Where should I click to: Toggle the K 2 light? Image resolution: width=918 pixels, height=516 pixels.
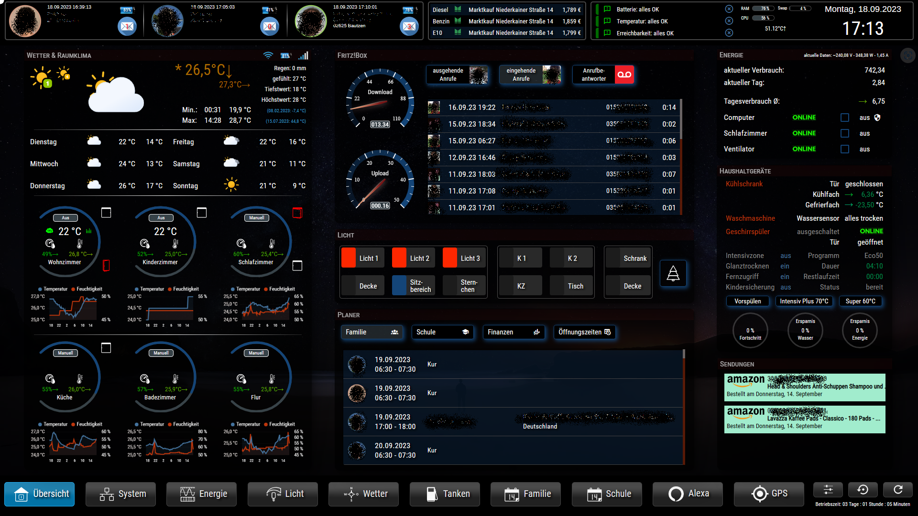pyautogui.click(x=571, y=258)
